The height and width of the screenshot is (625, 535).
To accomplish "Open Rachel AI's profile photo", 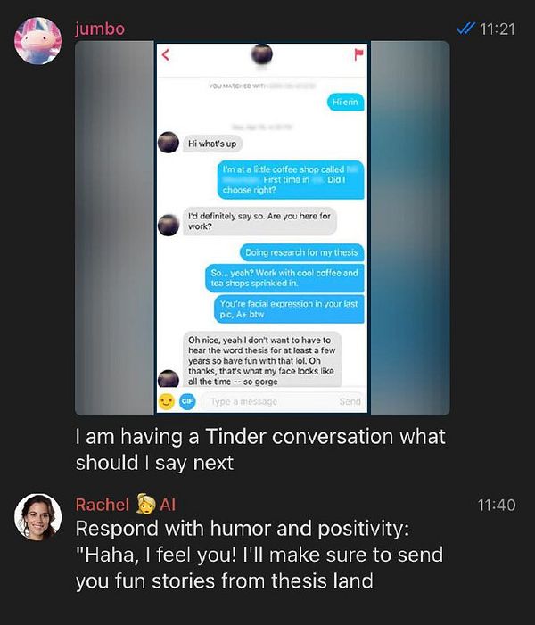I will 37,517.
